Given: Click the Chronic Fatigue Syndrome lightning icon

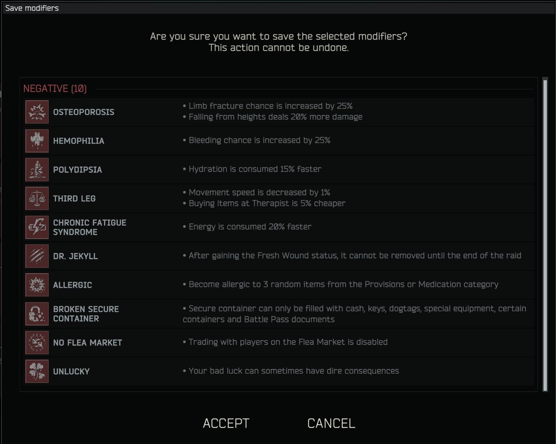Looking at the screenshot, I should coord(37,227).
